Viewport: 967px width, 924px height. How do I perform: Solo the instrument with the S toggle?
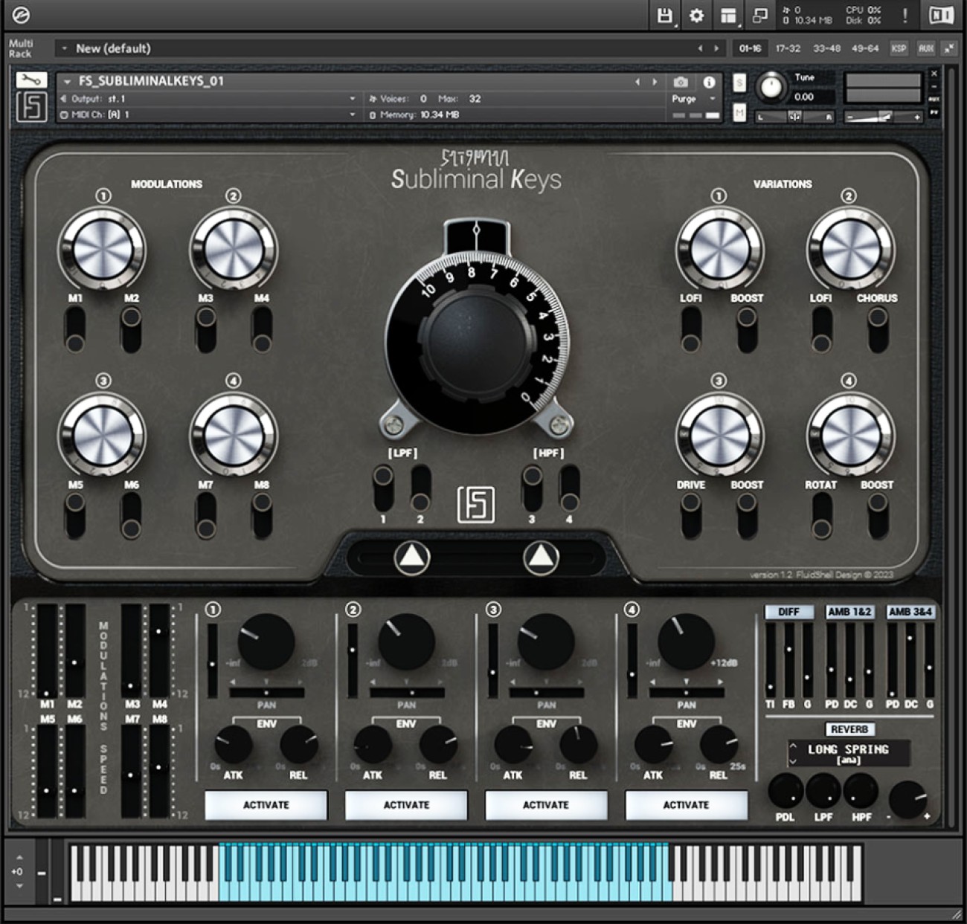coord(739,84)
